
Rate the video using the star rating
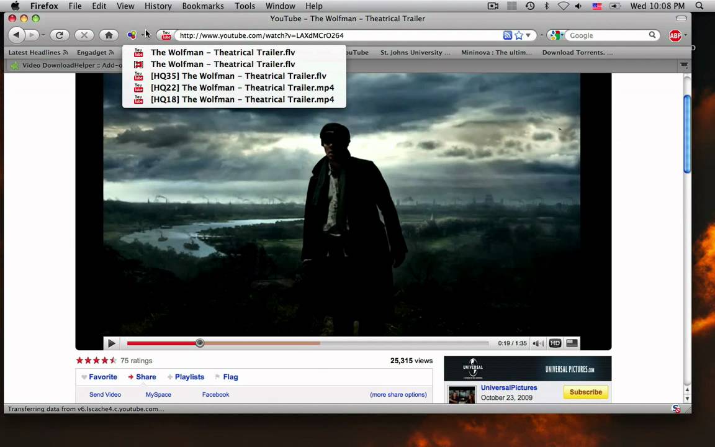[96, 360]
